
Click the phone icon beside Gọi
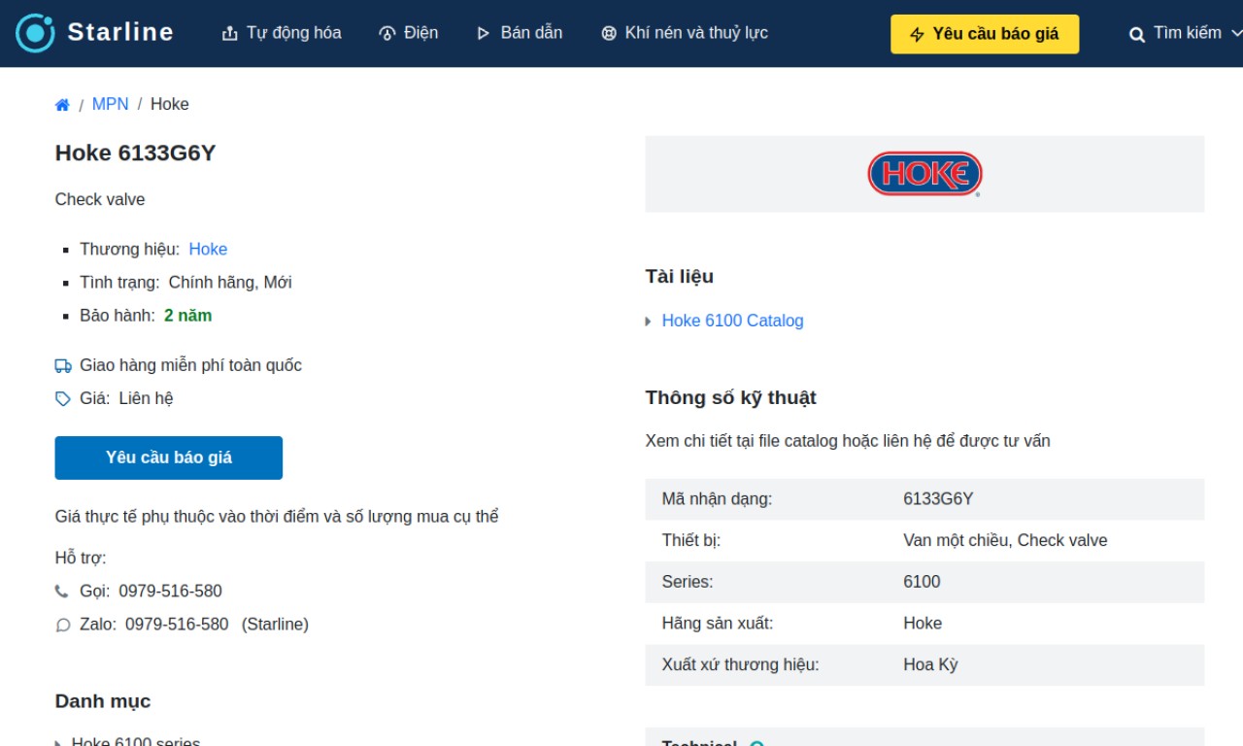pos(62,592)
